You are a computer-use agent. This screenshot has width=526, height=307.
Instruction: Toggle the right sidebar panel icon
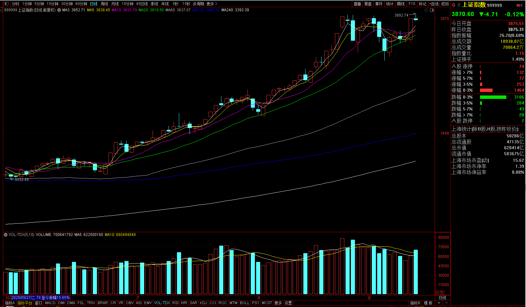[x=432, y=10]
